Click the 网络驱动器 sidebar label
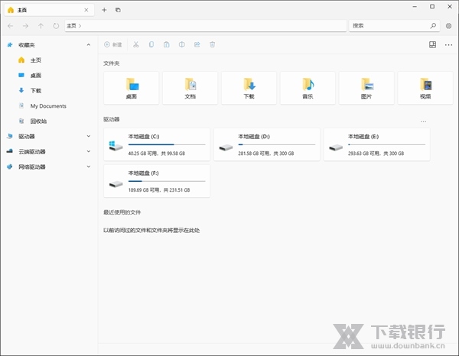The image size is (459, 356). pos(31,167)
